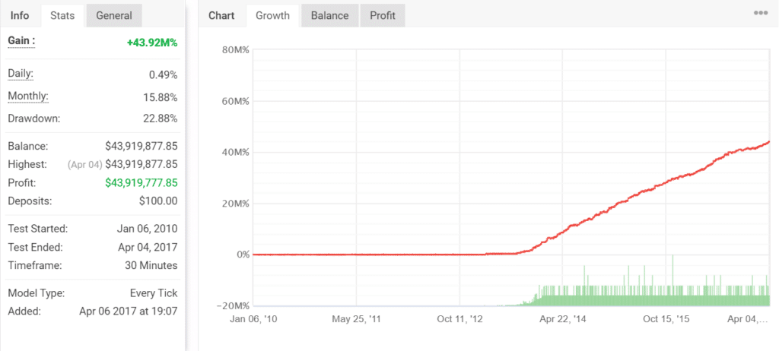Open the three-dots chart options menu

(x=760, y=14)
